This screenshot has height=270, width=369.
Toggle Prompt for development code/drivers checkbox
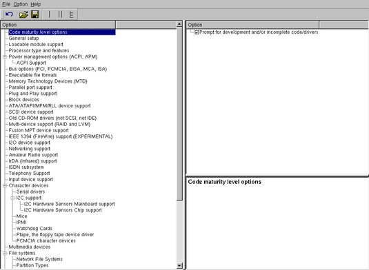pyautogui.click(x=197, y=32)
